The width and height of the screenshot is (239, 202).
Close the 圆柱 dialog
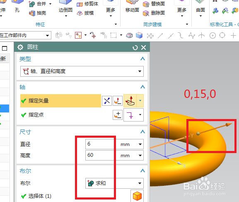click(143, 48)
